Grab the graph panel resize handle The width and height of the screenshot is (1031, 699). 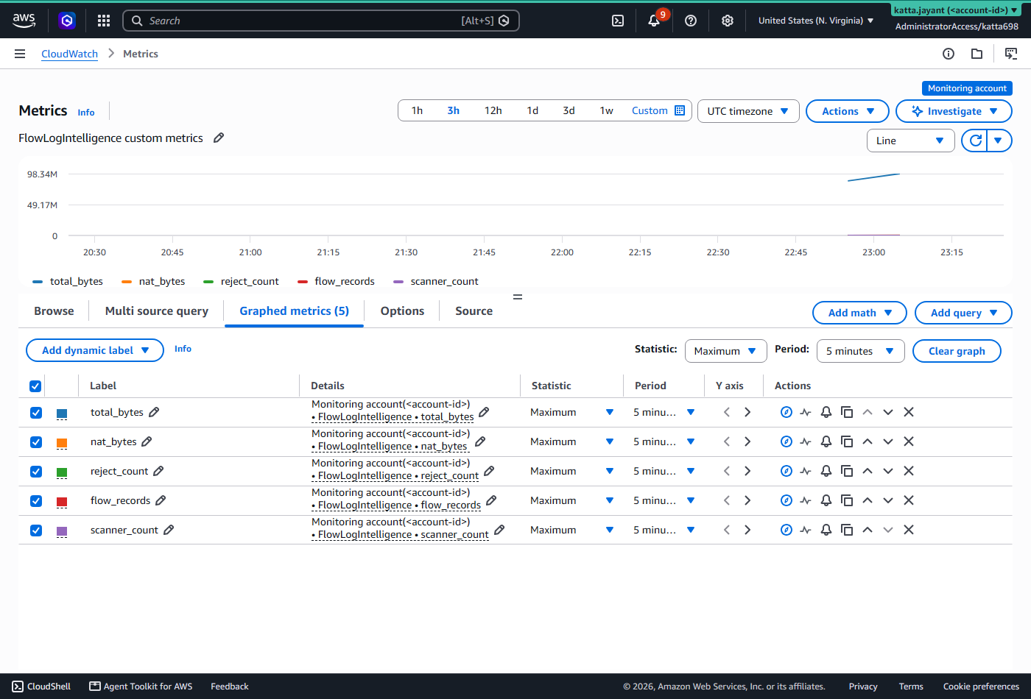coord(518,297)
